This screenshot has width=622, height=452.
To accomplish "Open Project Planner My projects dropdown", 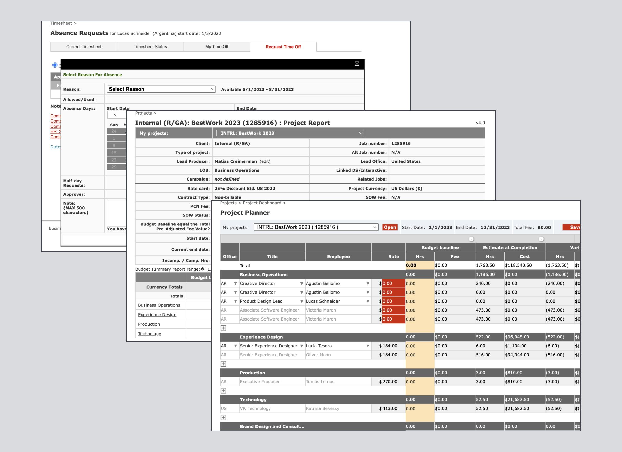I will [316, 227].
